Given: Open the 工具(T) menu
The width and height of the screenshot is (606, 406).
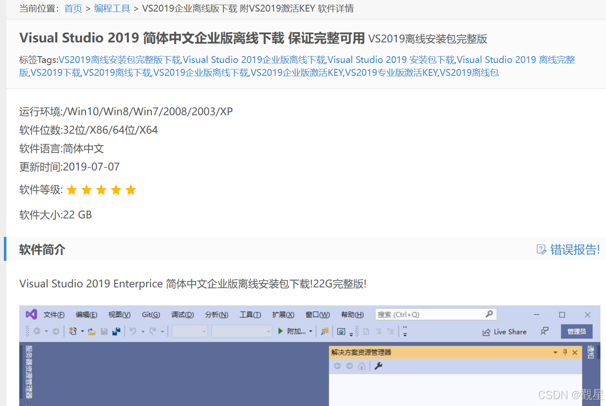Looking at the screenshot, I should pos(250,315).
